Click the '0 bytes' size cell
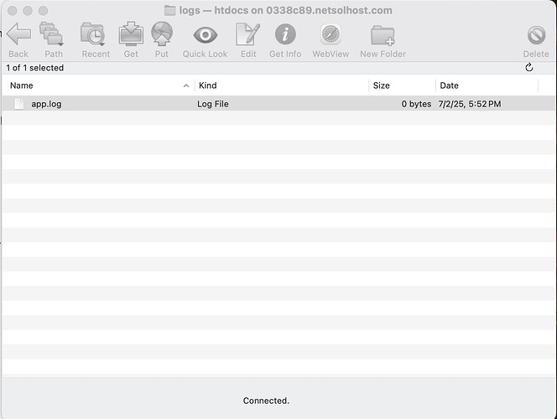The height and width of the screenshot is (419, 557). point(416,104)
